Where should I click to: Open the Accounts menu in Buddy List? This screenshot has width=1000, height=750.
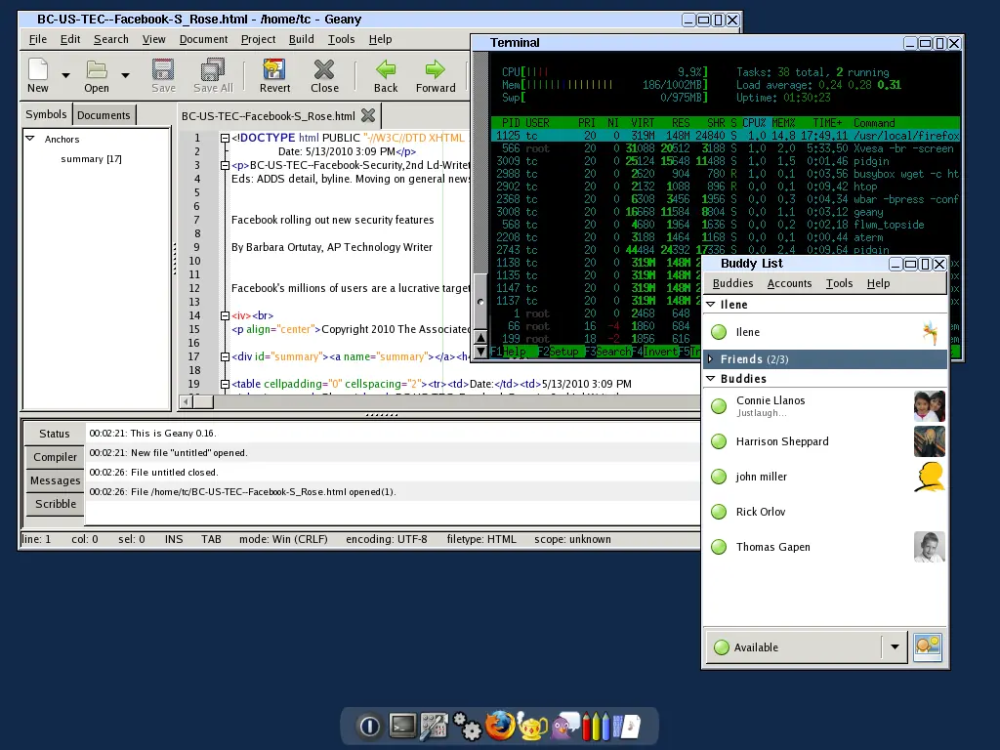point(789,284)
